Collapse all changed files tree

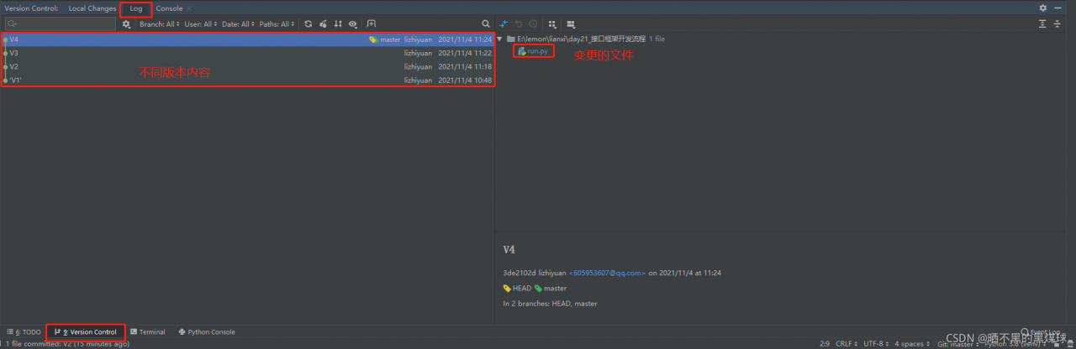click(x=1058, y=24)
